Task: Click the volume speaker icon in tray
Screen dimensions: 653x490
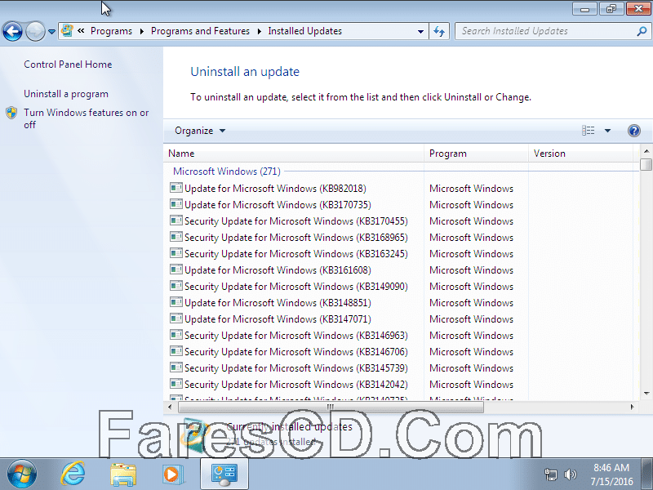Action: [x=570, y=474]
